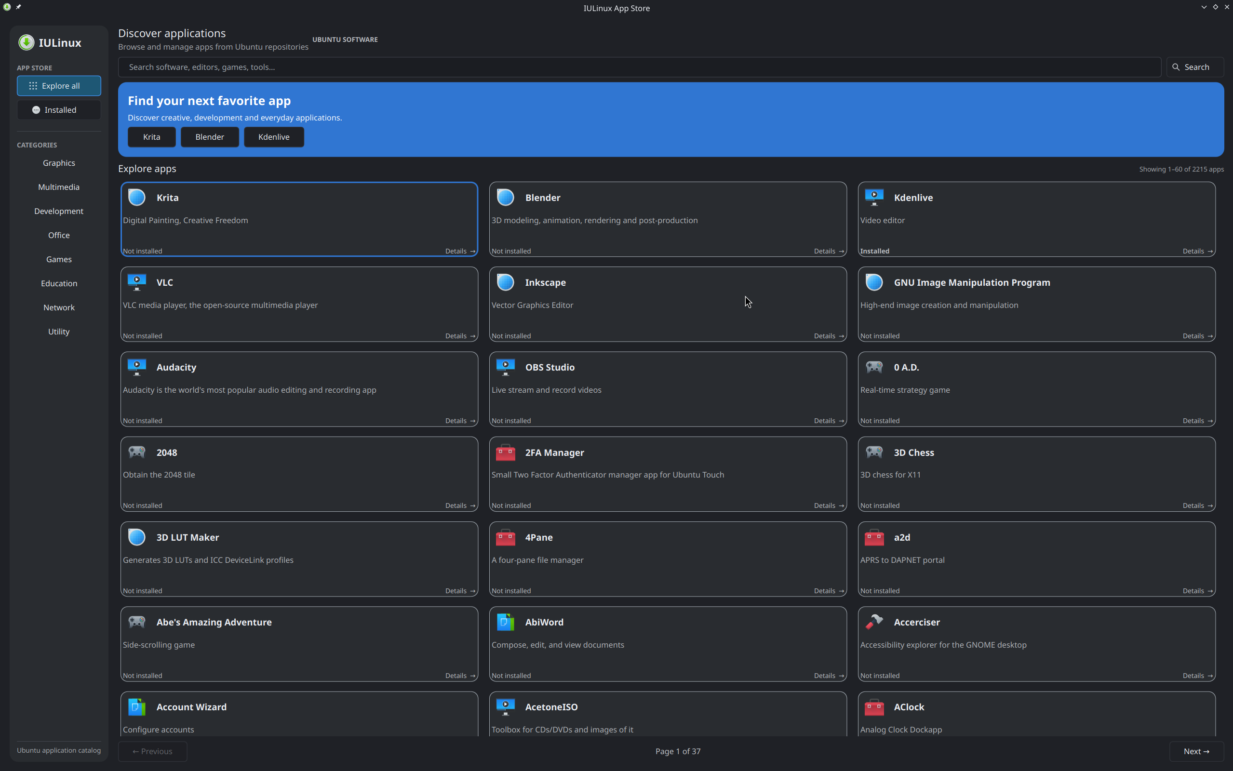Click the 2FA Manager toolbox icon

point(505,452)
